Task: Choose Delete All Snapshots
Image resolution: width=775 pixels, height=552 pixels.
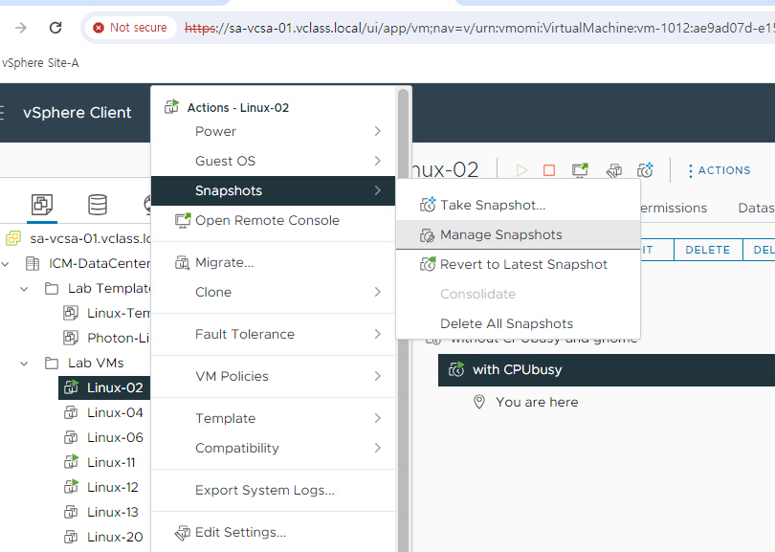Action: 518,323
